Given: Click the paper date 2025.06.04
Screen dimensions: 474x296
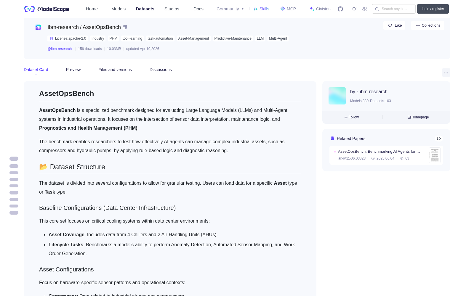Looking at the screenshot, I should point(385,158).
